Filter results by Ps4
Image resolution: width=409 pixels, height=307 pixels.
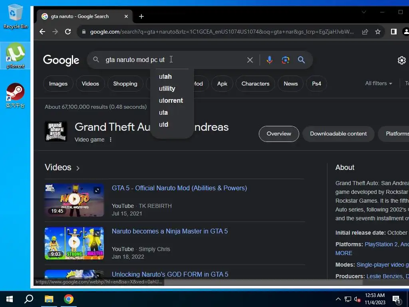tap(316, 84)
